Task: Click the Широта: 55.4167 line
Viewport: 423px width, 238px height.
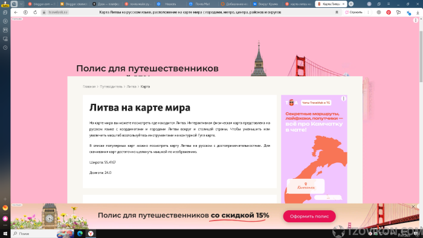Action: [103, 162]
